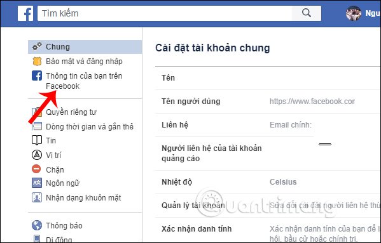Viewport: 381px width, 243px height.
Task: Click the shield icon for Bảo mật
Action: click(37, 62)
